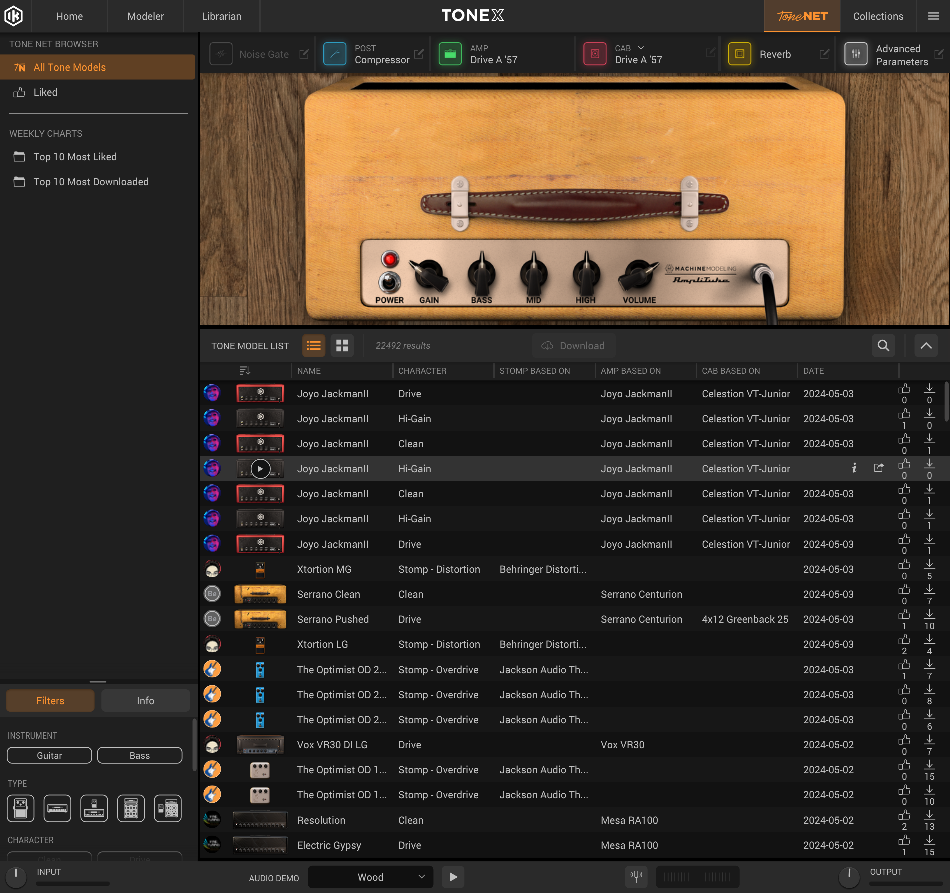Select the Bass instrument filter
Viewport: 950px width, 893px height.
(x=140, y=755)
